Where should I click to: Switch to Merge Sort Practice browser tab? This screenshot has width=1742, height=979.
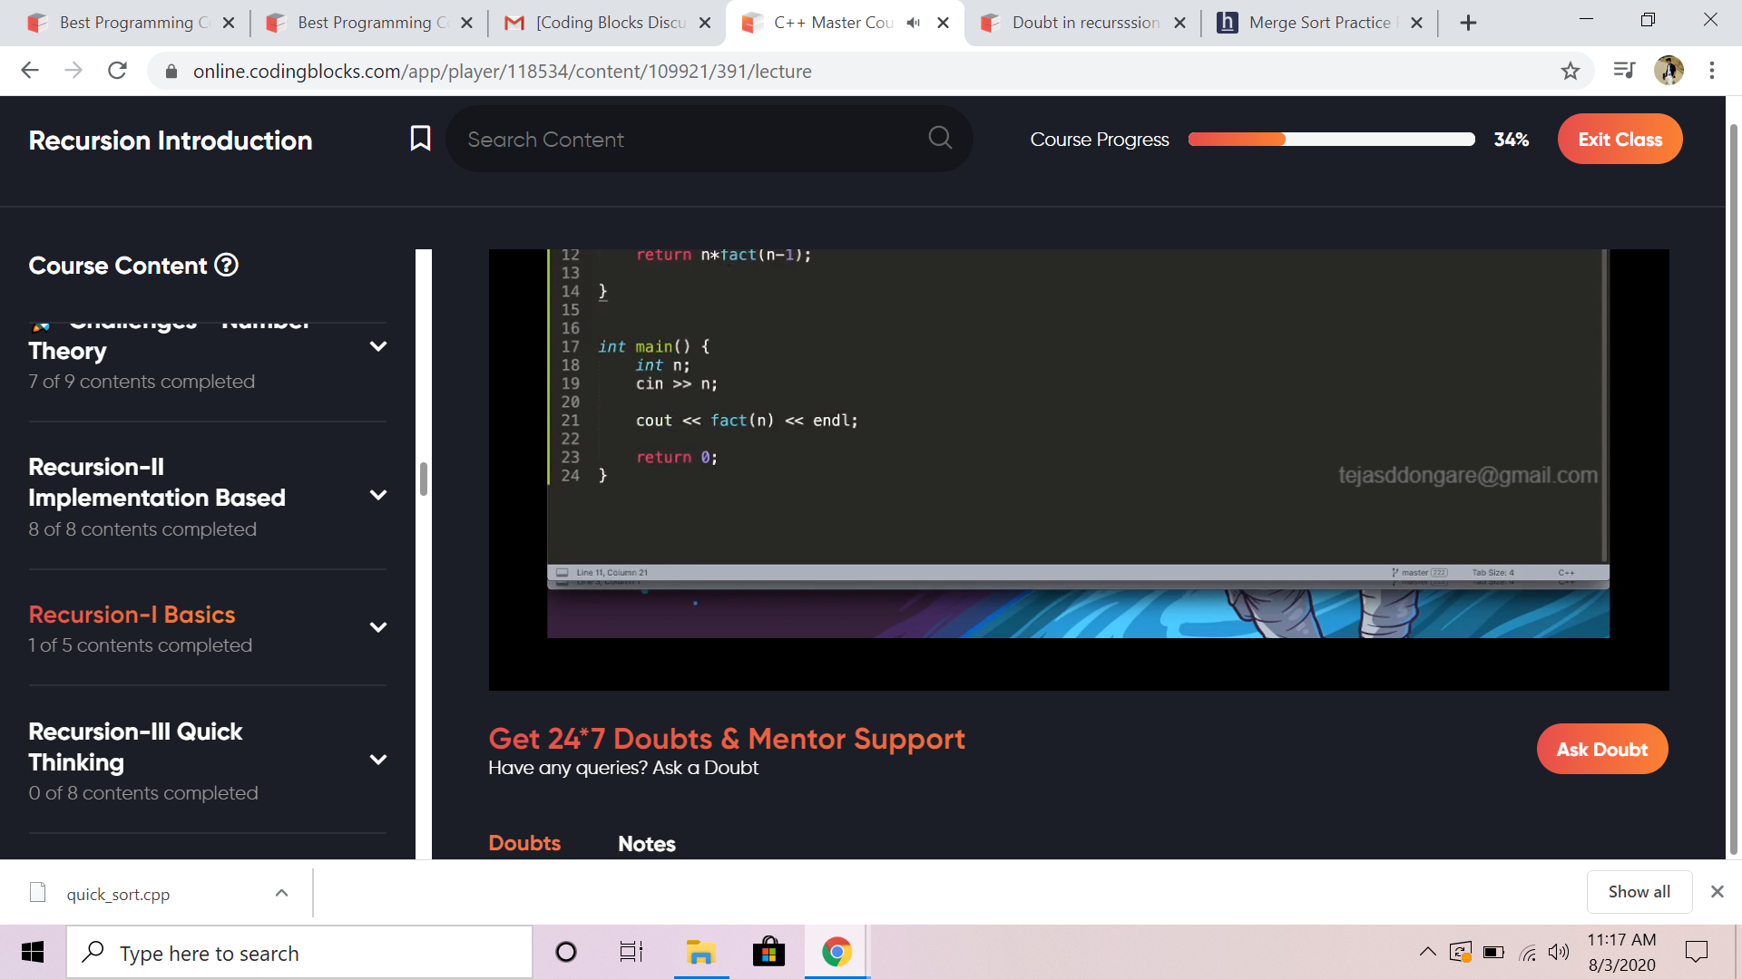[x=1317, y=23]
